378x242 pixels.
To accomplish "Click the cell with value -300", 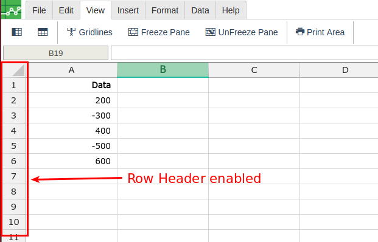I will click(x=72, y=116).
